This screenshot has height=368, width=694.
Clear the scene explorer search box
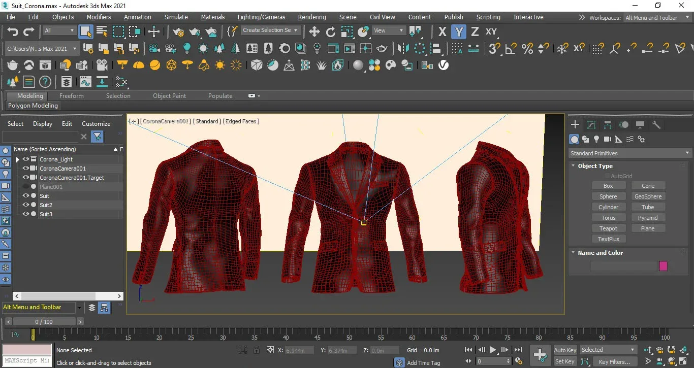[84, 137]
